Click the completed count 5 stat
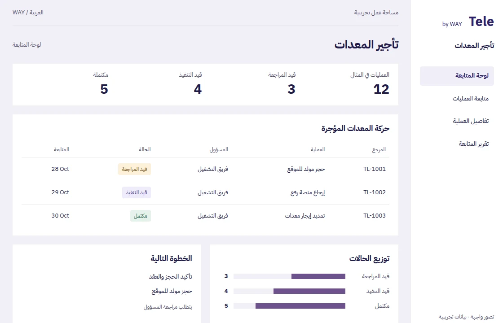The height and width of the screenshot is (323, 503). pos(104,89)
